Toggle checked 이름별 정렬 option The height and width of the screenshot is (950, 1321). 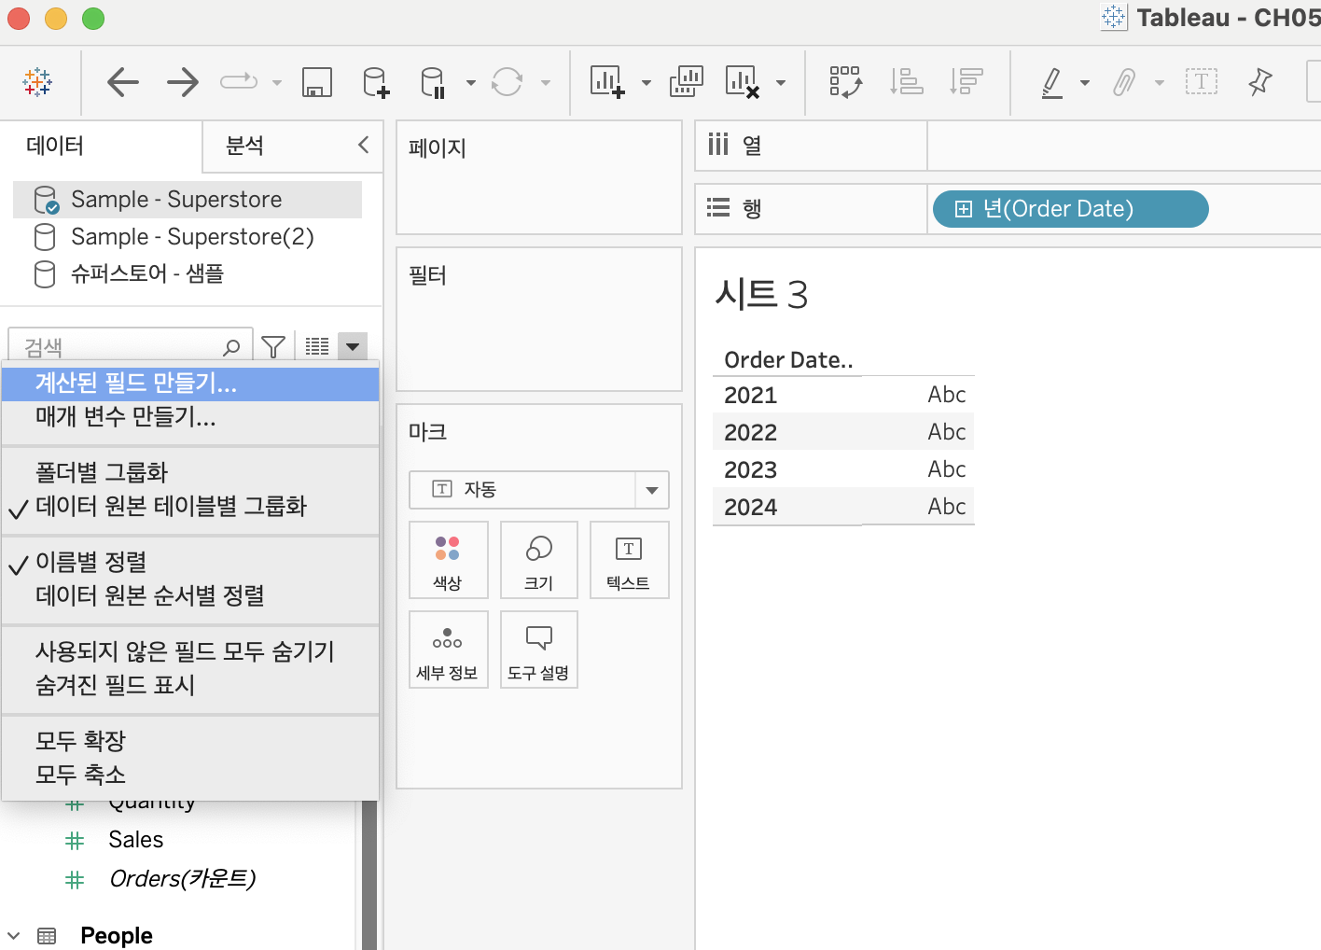(190, 562)
